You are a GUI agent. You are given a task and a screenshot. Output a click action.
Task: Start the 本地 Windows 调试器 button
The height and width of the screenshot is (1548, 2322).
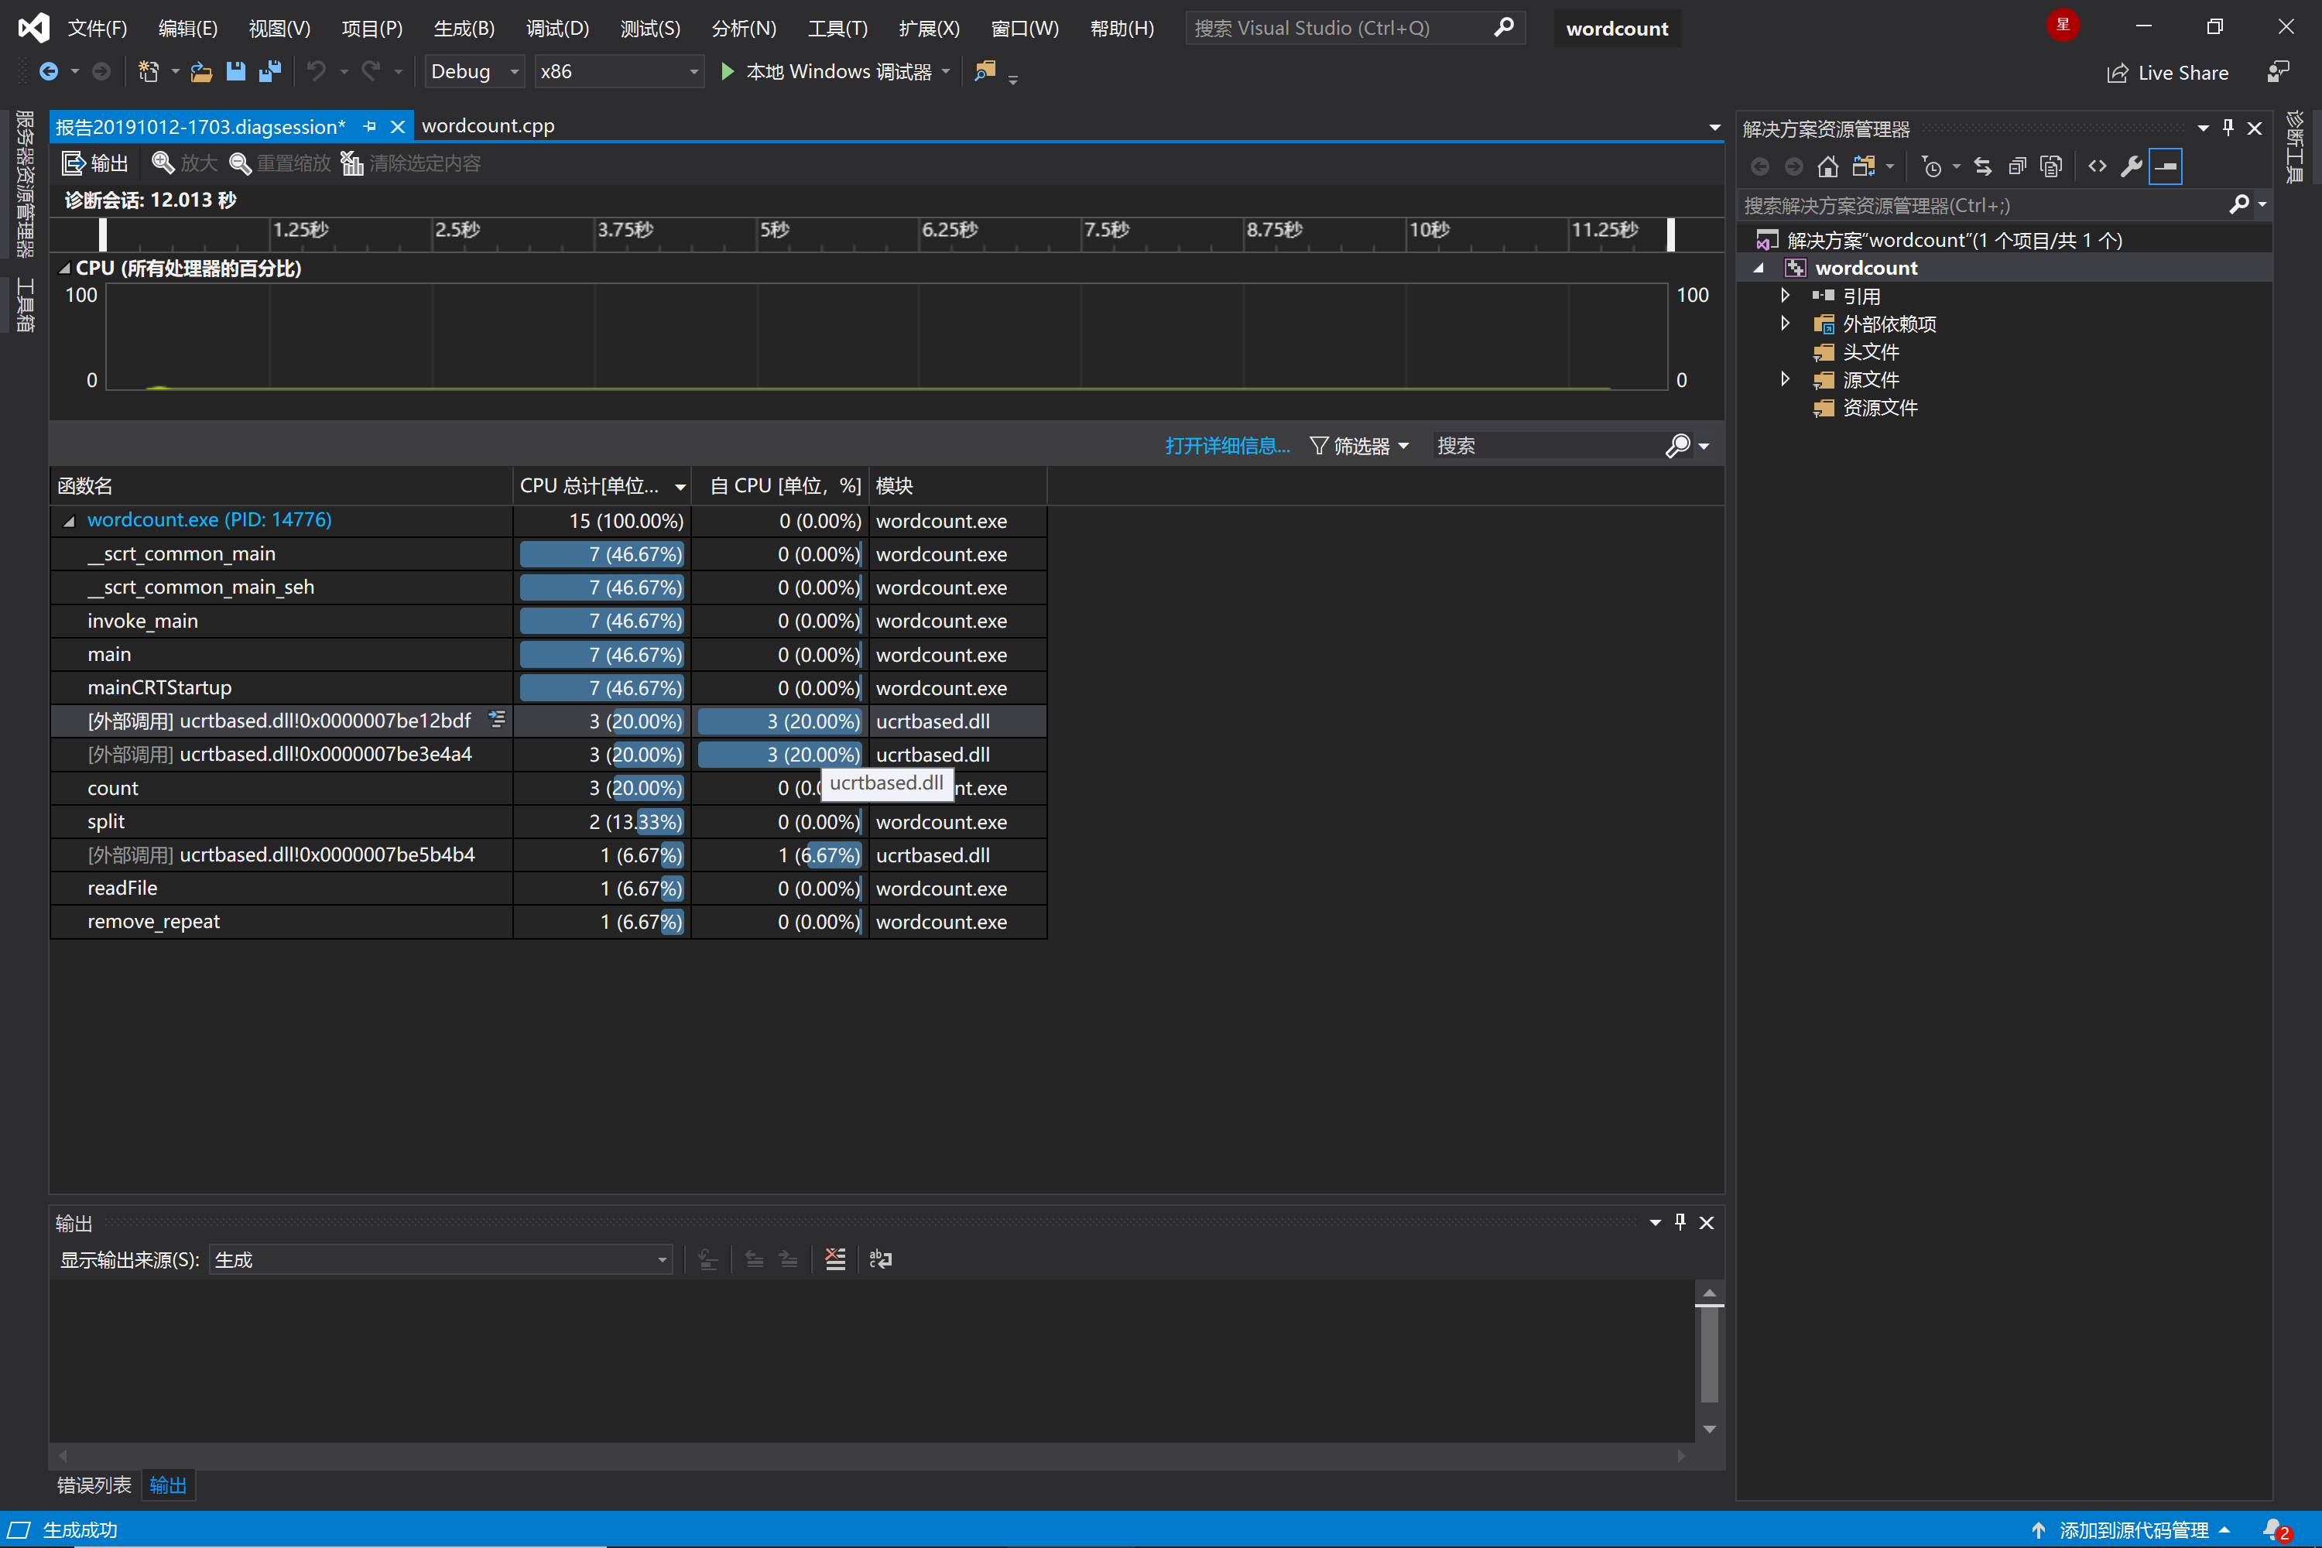coord(827,71)
